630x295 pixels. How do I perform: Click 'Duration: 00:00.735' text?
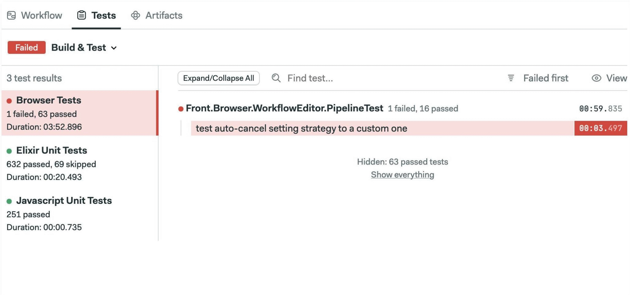(x=44, y=227)
